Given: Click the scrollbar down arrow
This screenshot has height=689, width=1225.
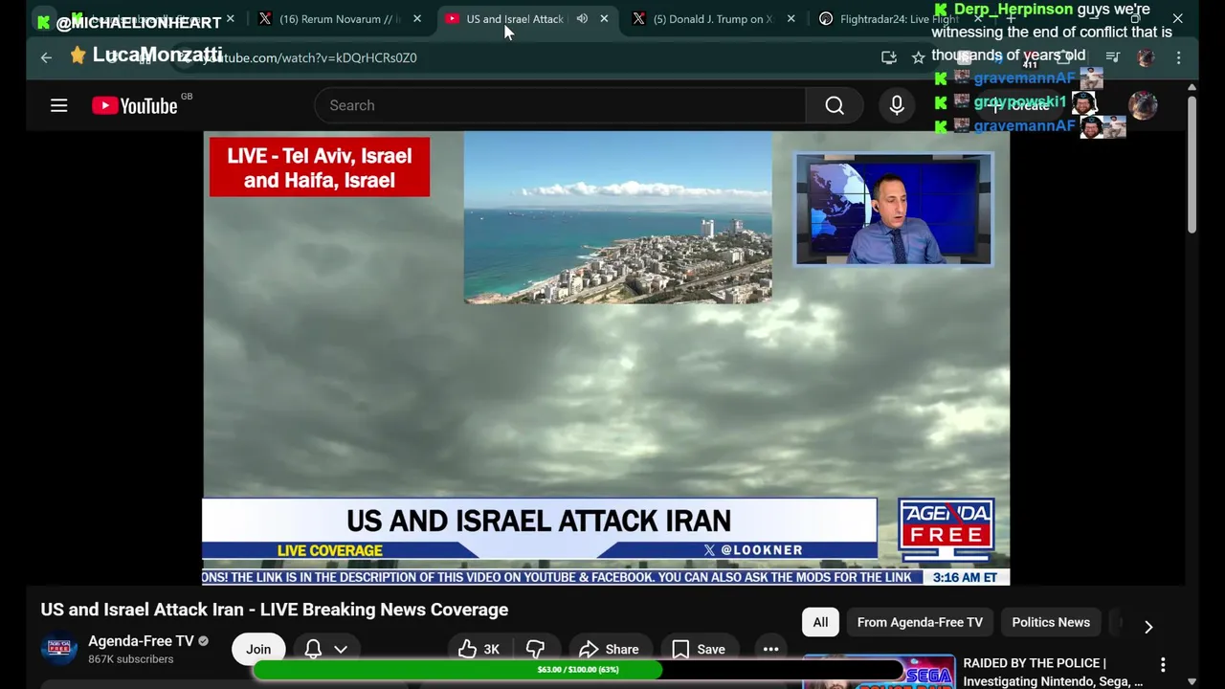Looking at the screenshot, I should pyautogui.click(x=1192, y=681).
